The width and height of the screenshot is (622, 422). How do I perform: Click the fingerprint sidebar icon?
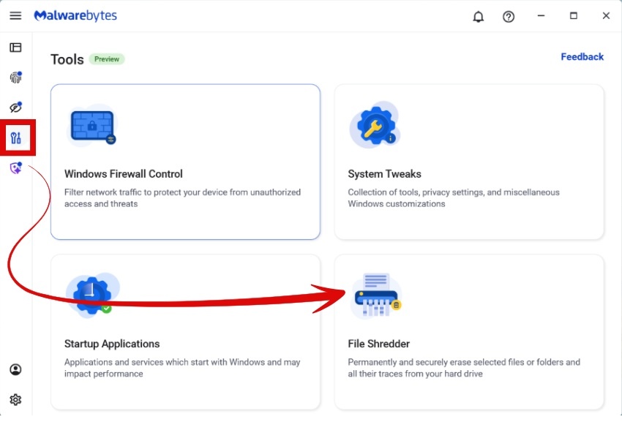(x=15, y=78)
